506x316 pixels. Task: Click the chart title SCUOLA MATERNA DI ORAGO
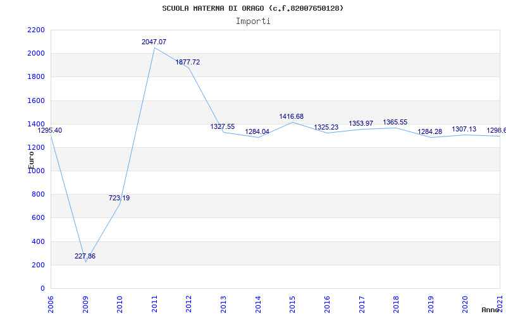pyautogui.click(x=253, y=8)
